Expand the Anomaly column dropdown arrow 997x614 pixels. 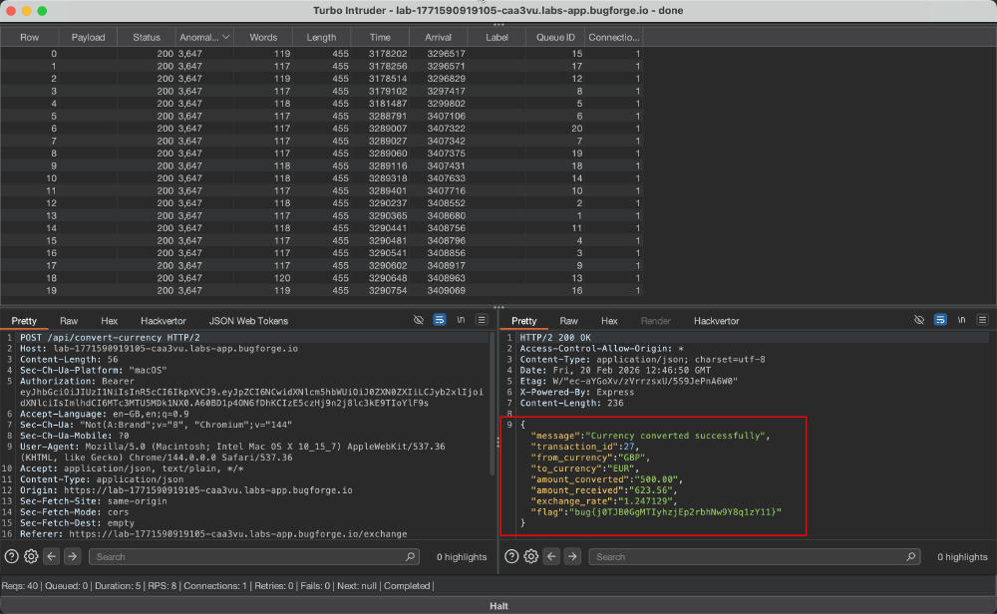pos(225,38)
